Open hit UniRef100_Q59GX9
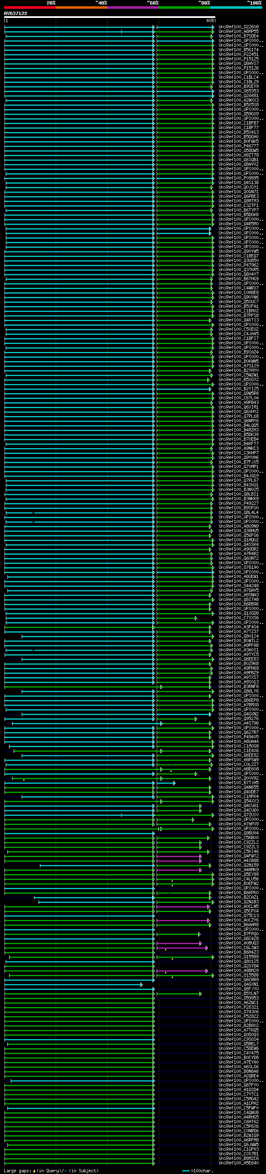The height and width of the screenshot is (1174, 266). click(x=239, y=114)
